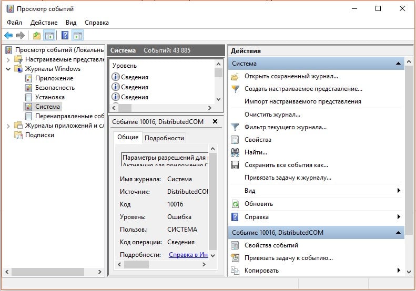416x291 pixels.
Task: Switch to the Подробности tab
Action: [164, 138]
